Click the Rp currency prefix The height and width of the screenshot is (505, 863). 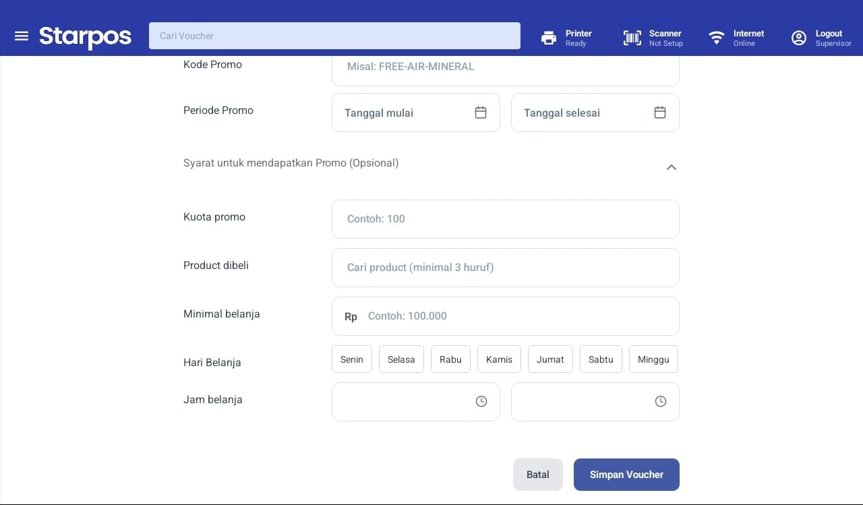pyautogui.click(x=351, y=316)
